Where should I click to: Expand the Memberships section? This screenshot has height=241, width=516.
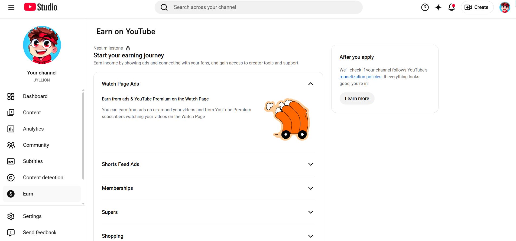311,188
